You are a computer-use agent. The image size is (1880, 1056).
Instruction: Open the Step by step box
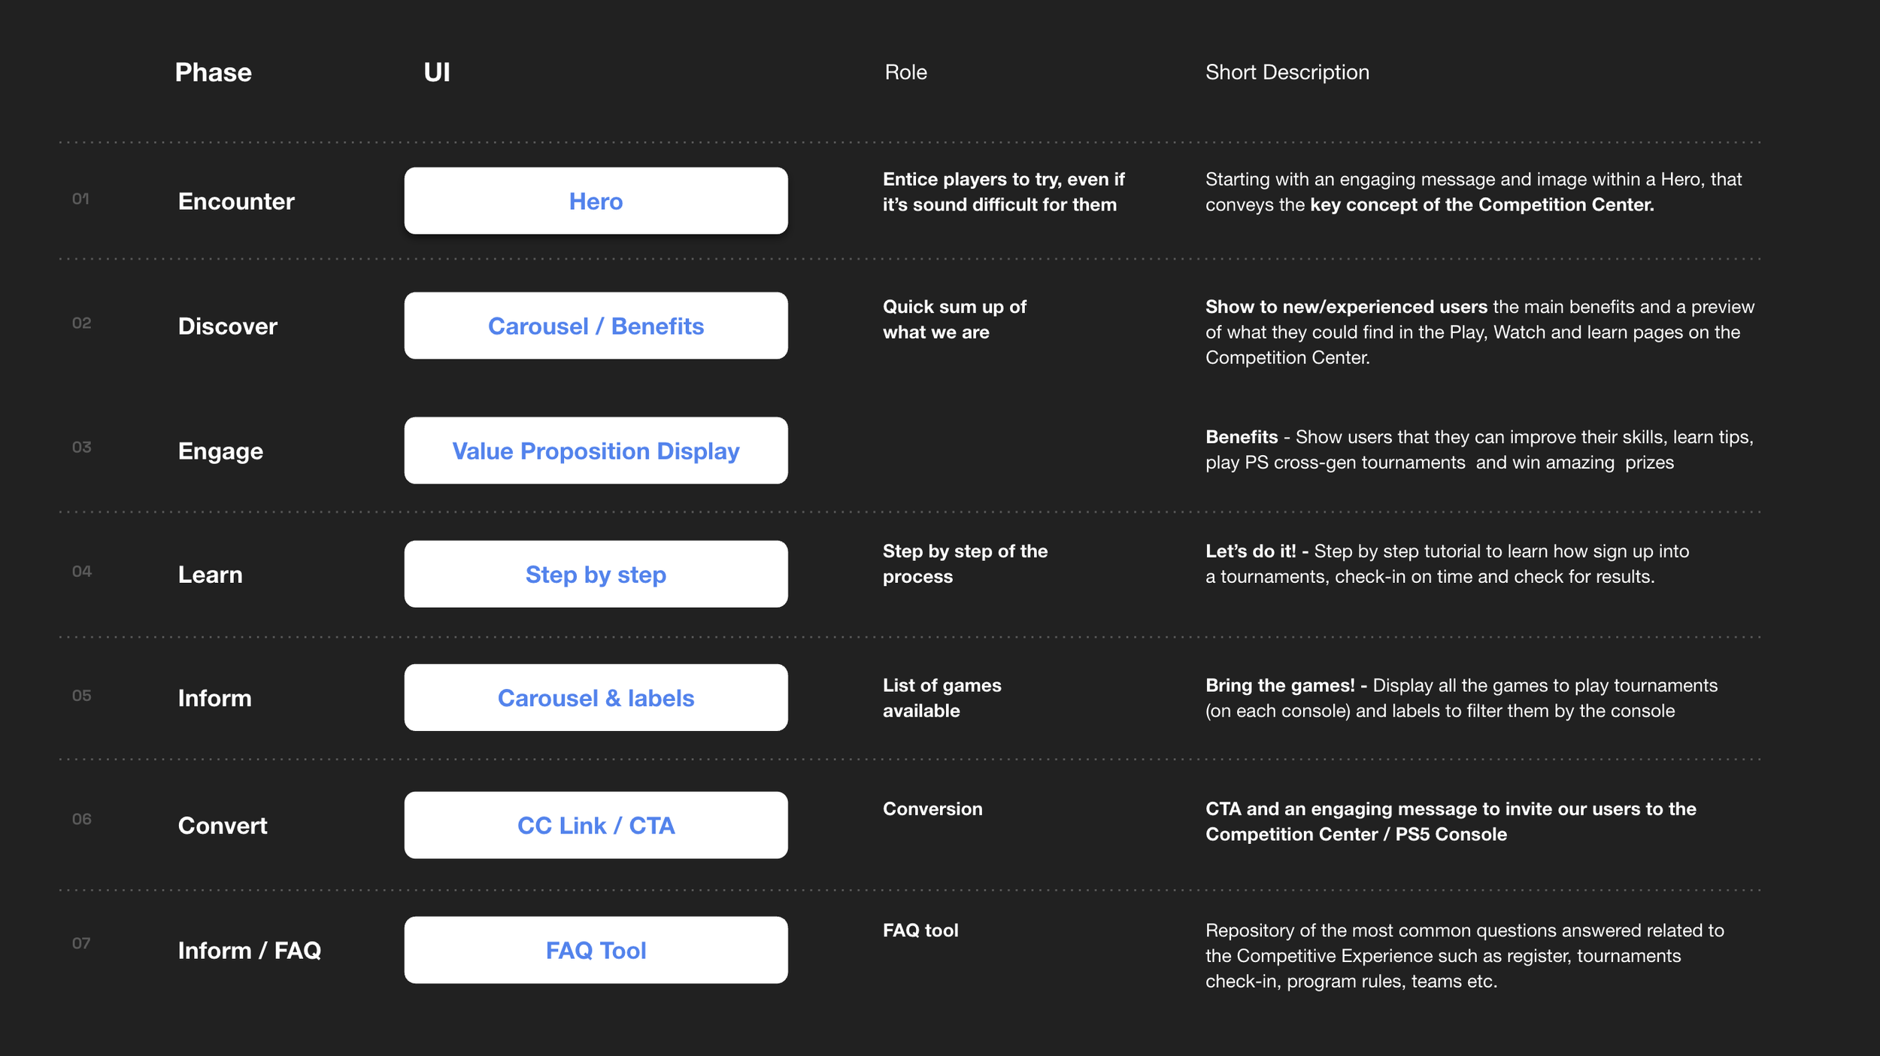(596, 574)
